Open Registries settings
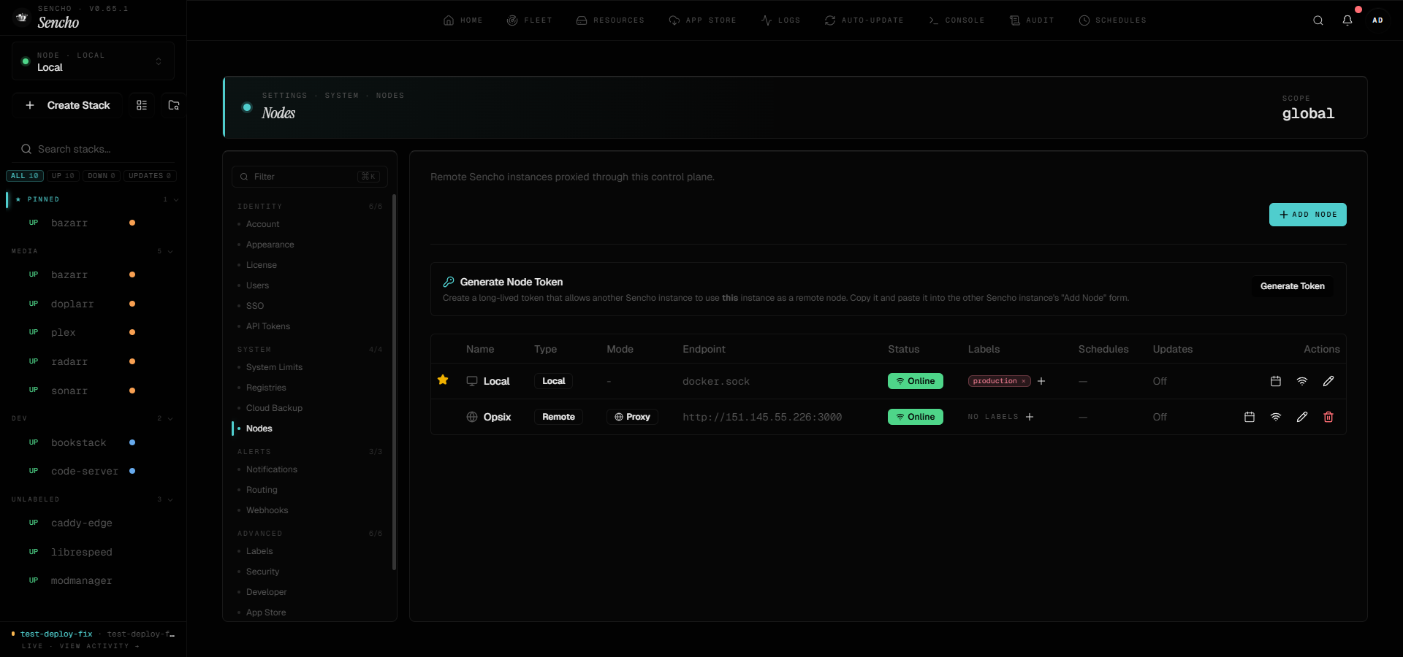This screenshot has height=657, width=1403. coord(266,388)
